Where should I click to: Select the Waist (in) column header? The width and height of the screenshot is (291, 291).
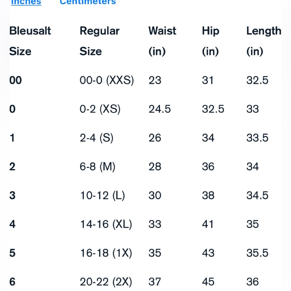pyautogui.click(x=162, y=41)
